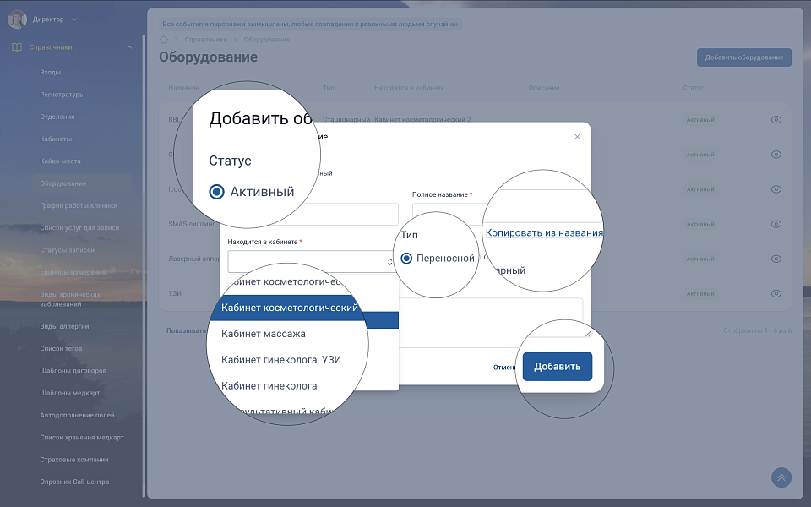The width and height of the screenshot is (811, 507).
Task: Click the eye icon in the УЗИ row
Action: coord(776,293)
